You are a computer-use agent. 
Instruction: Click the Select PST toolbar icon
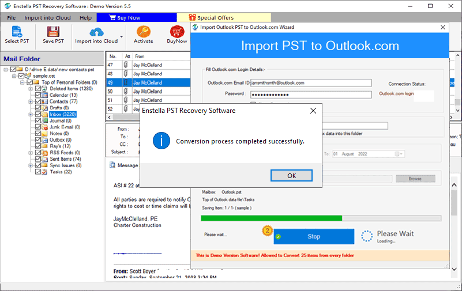point(17,32)
